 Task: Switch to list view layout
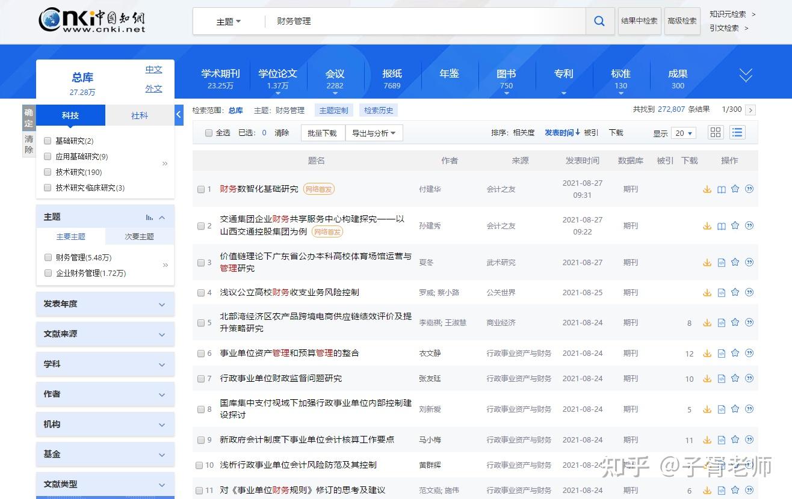[x=737, y=132]
